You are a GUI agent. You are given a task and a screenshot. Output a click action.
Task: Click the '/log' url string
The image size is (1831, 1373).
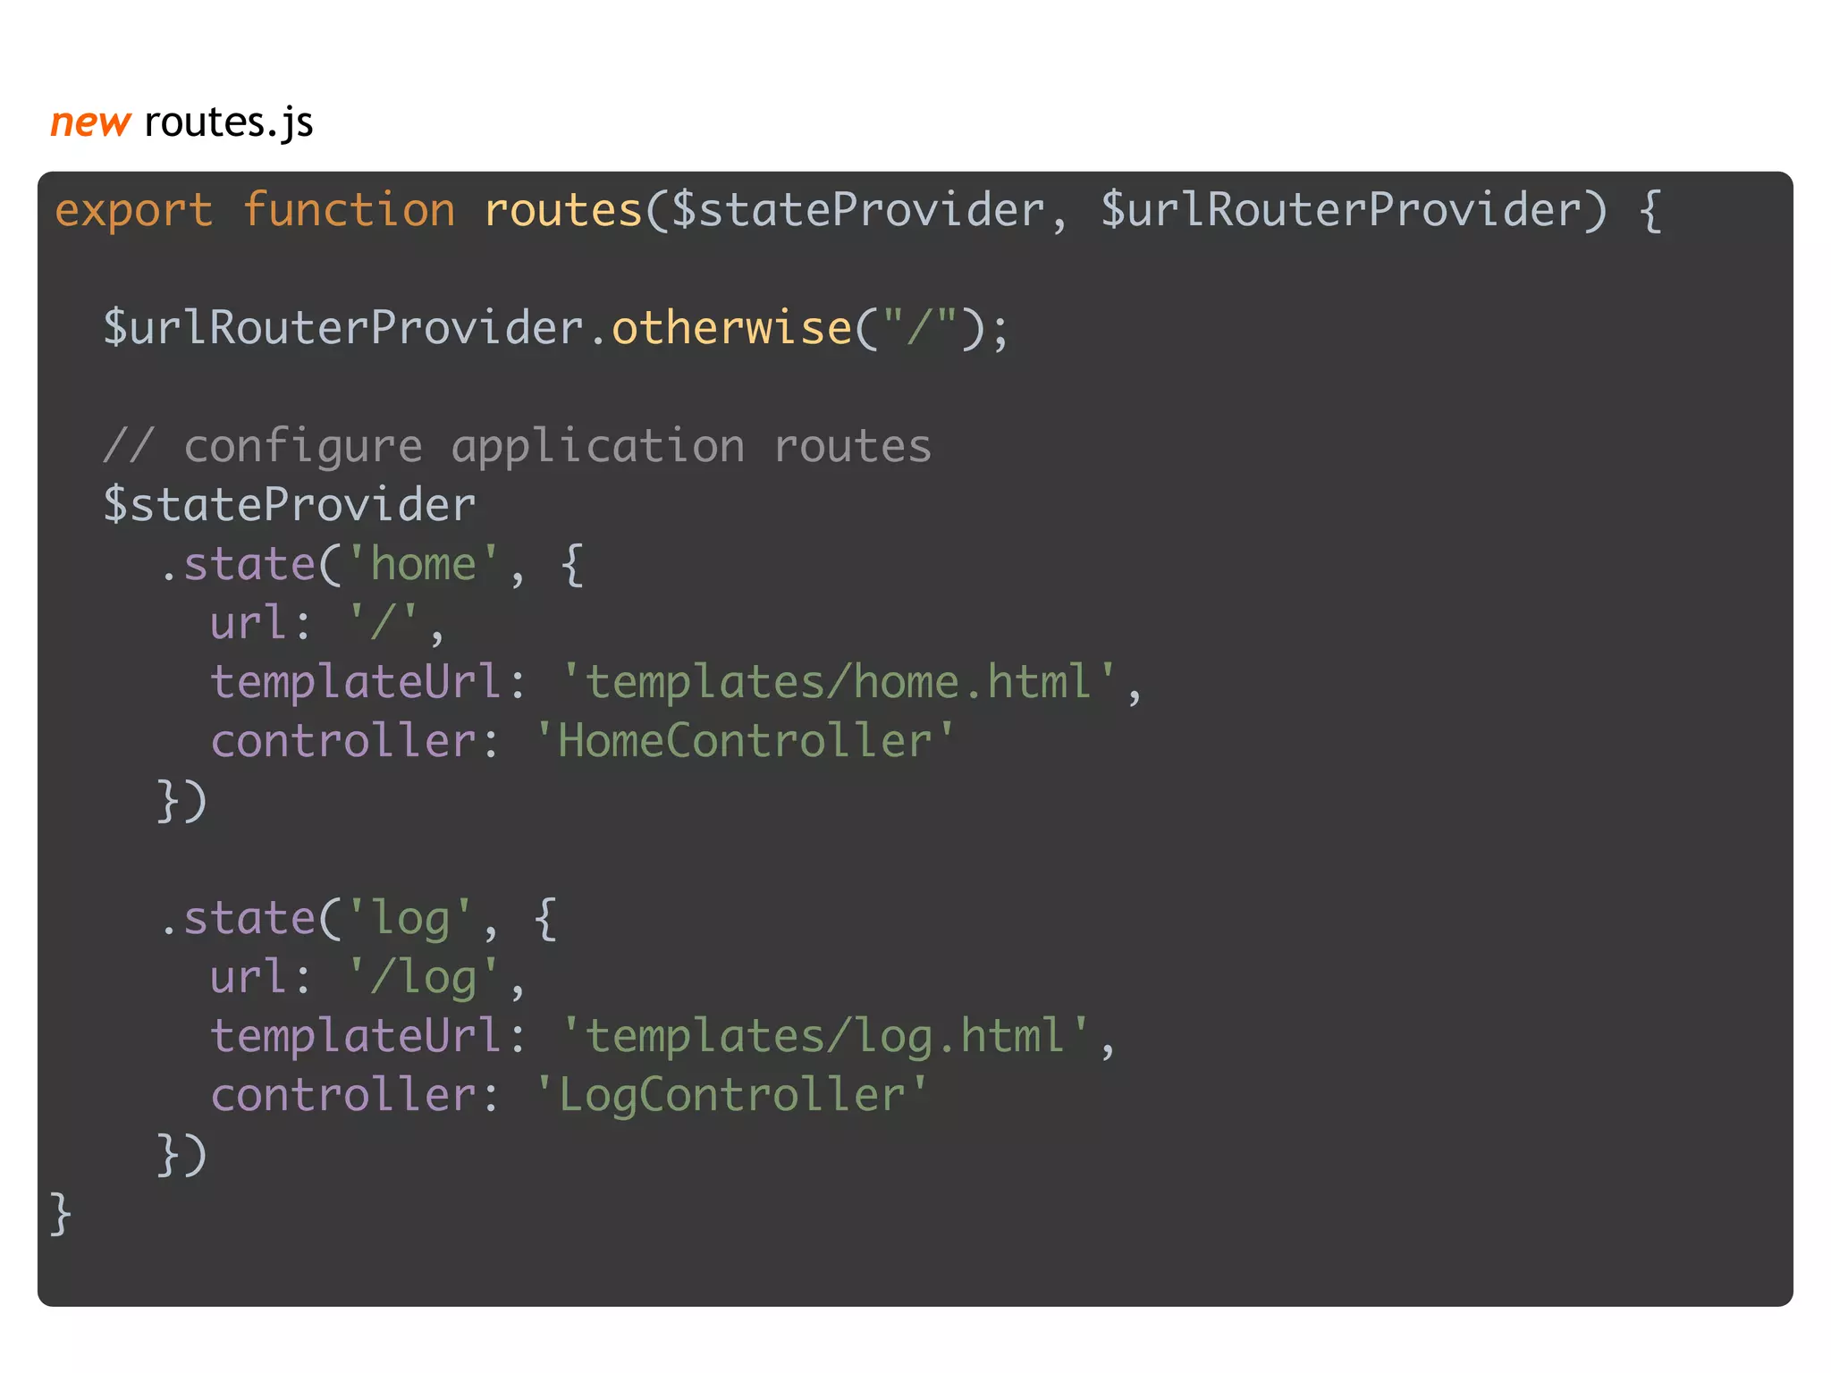(423, 977)
